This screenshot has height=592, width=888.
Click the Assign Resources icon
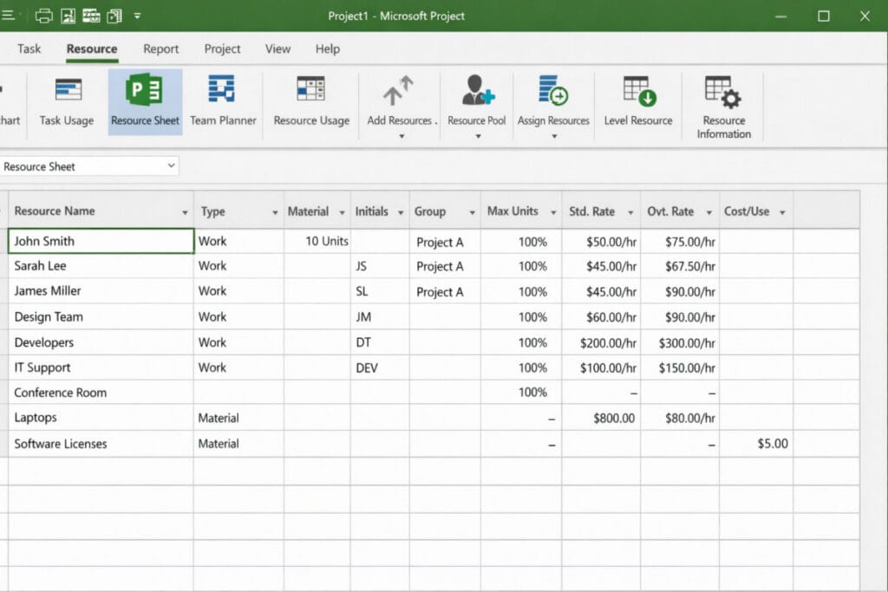click(553, 90)
